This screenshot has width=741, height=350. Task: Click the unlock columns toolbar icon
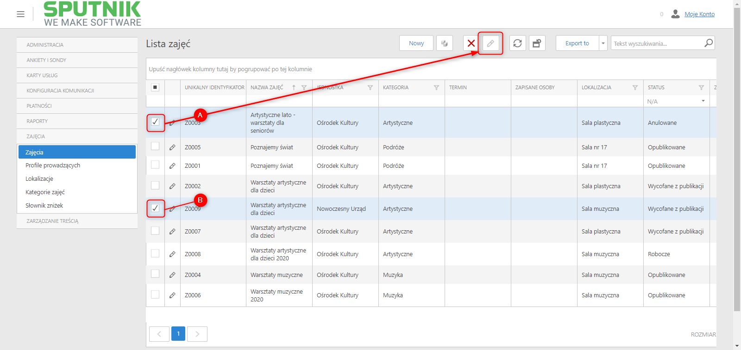coord(537,43)
